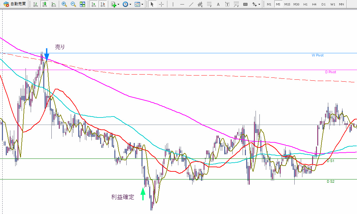This screenshot has width=357, height=214.
Task: Switch to line chart display
Action: [x=54, y=4]
